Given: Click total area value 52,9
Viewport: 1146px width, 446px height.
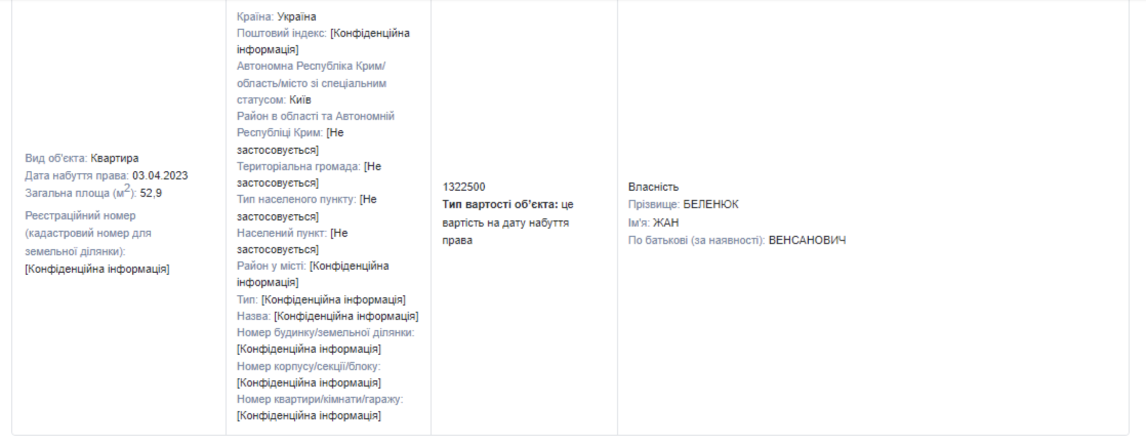Looking at the screenshot, I should (x=151, y=193).
